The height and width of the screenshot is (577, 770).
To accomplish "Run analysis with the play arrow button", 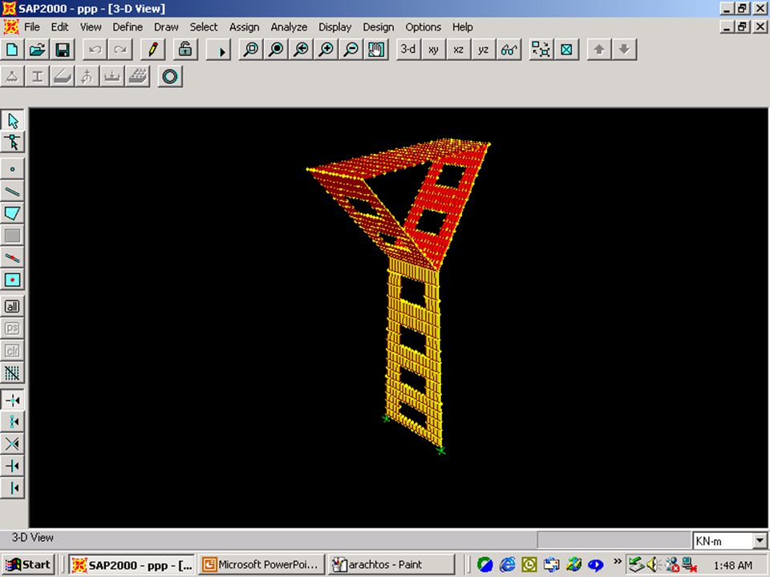I will pos(218,50).
